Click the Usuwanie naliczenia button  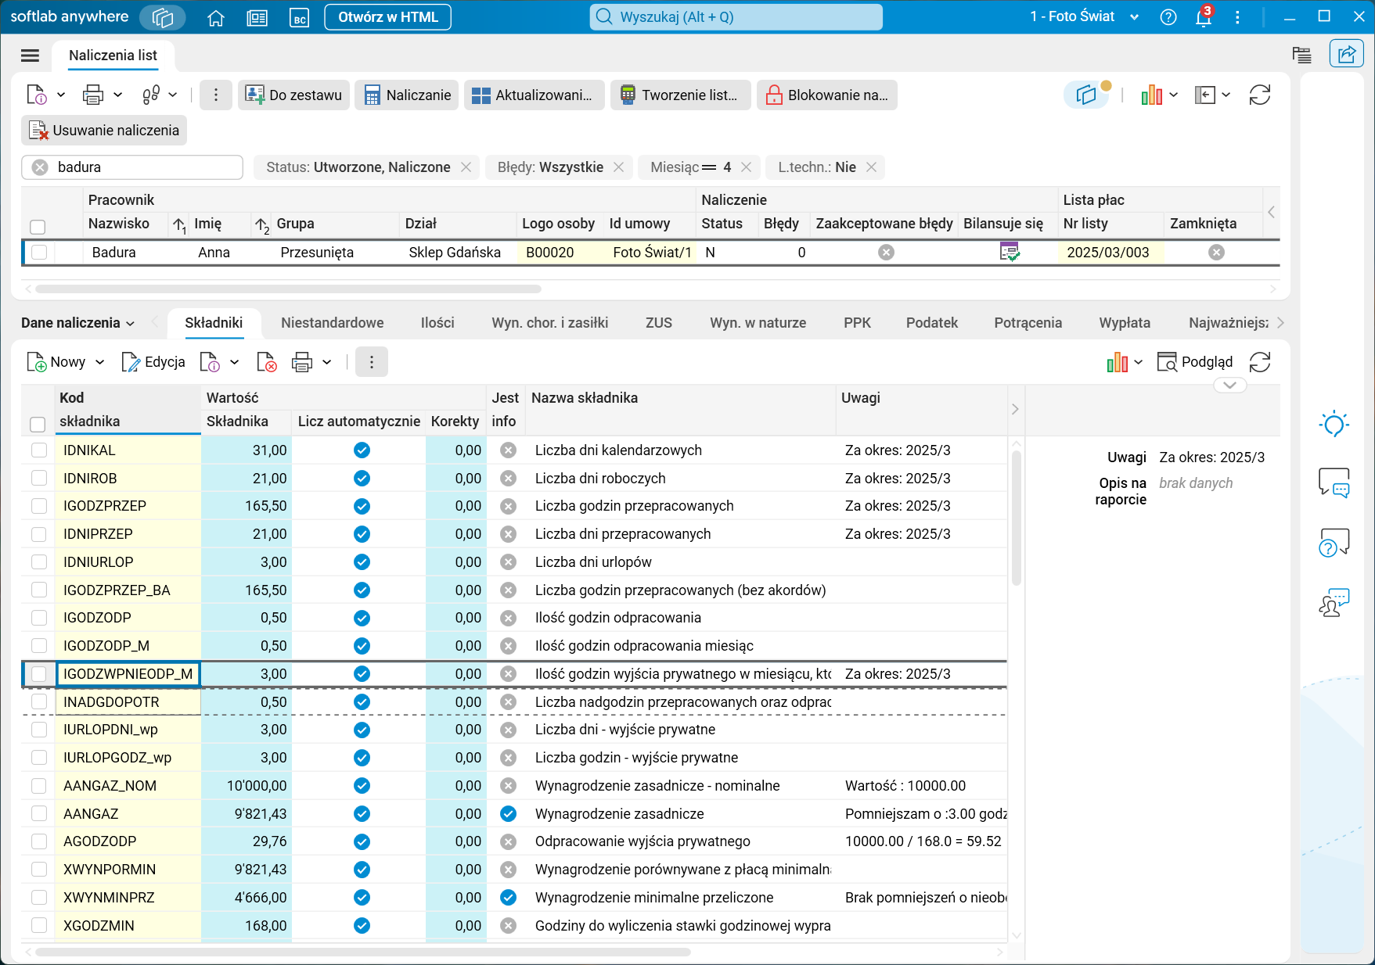(104, 131)
